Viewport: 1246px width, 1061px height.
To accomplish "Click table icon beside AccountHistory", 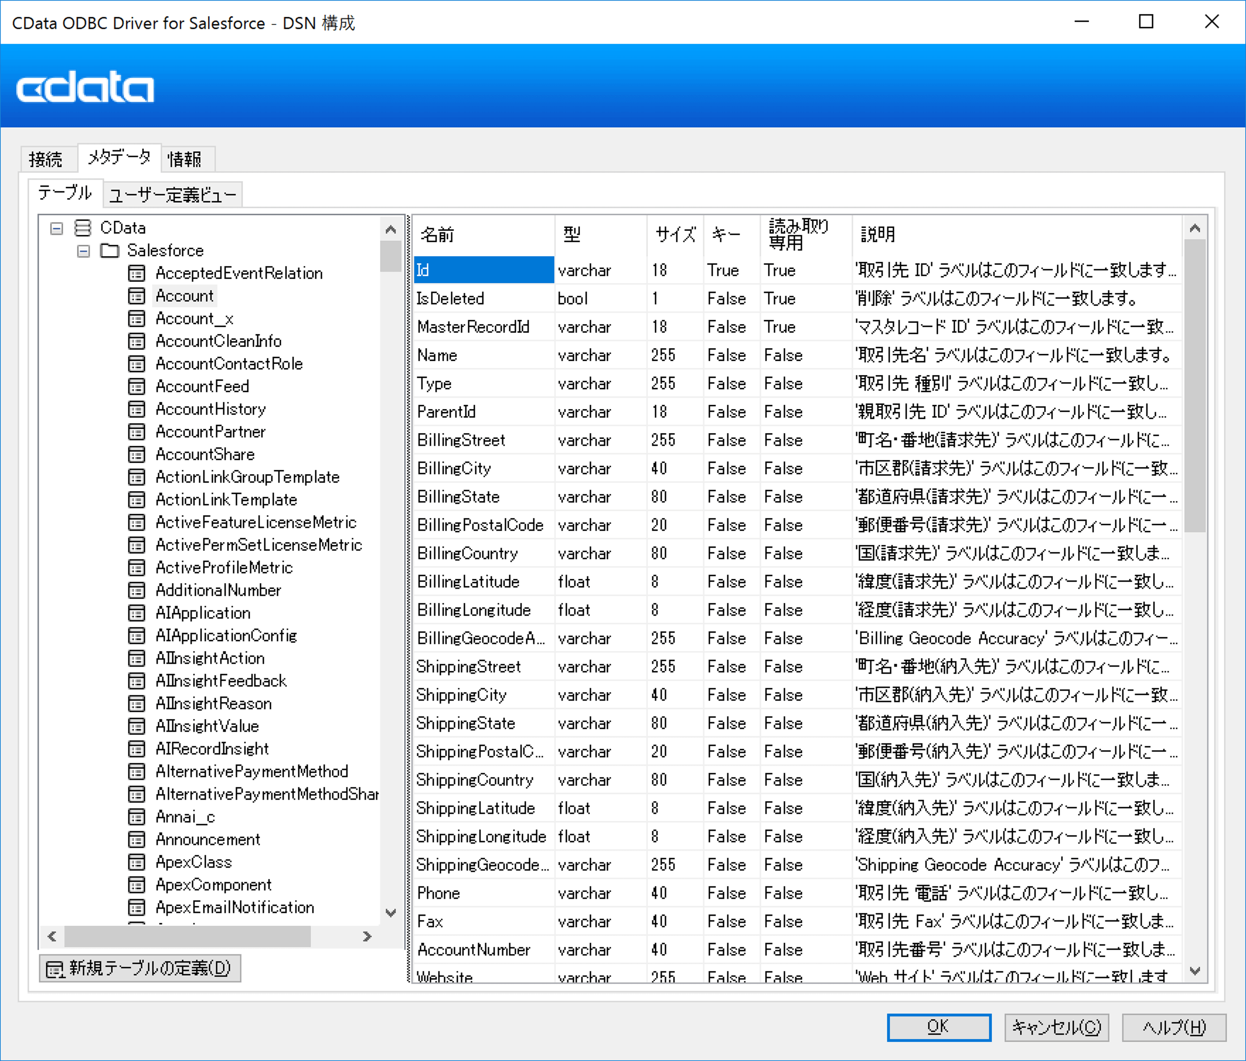I will click(x=136, y=409).
